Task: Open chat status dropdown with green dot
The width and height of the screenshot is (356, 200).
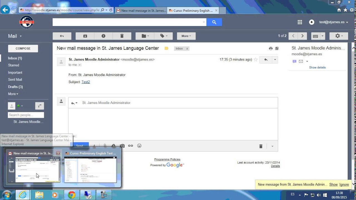Action: [x=20, y=106]
